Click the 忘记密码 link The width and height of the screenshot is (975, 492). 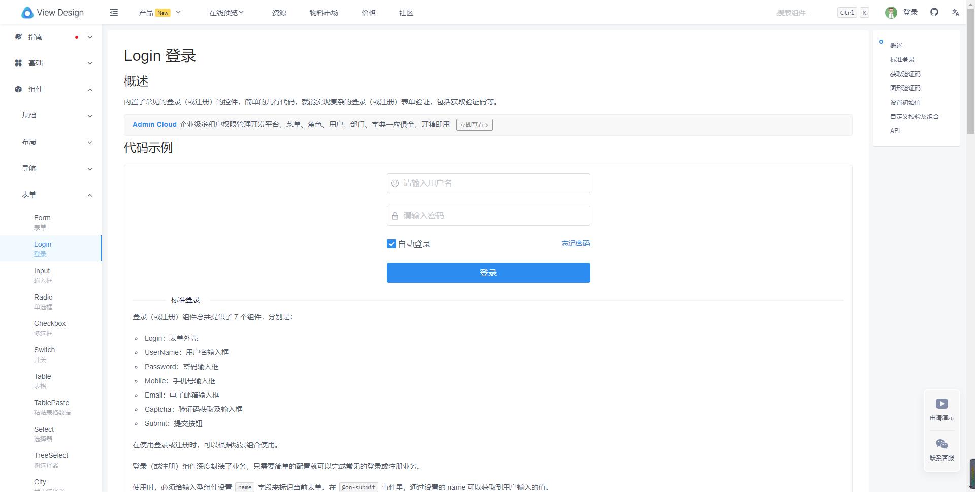pos(575,244)
